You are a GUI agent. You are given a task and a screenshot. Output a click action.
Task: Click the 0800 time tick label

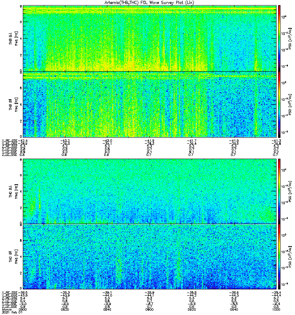23,309
